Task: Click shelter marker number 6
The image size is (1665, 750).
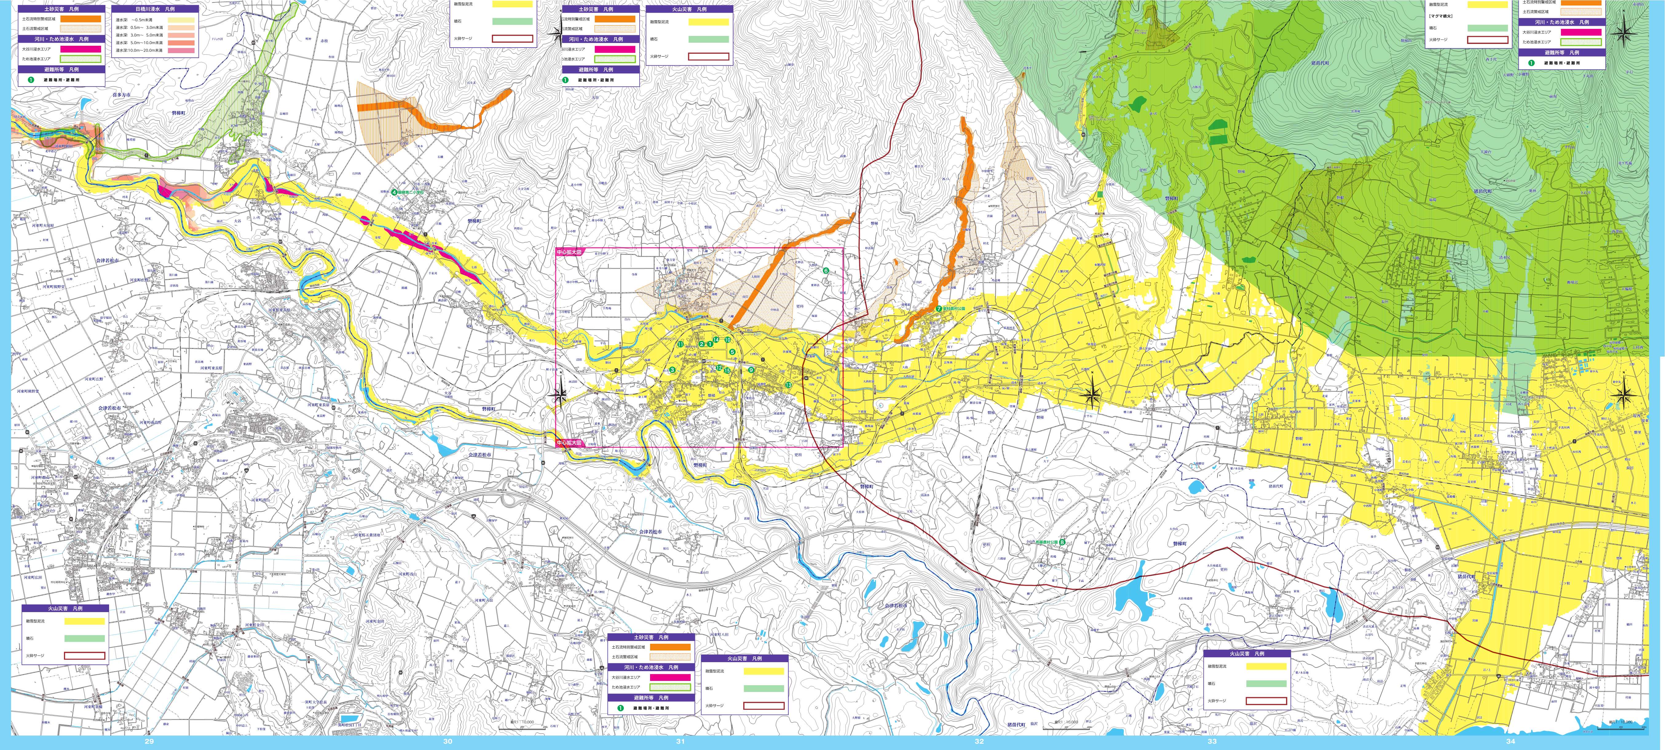Action: click(x=825, y=271)
